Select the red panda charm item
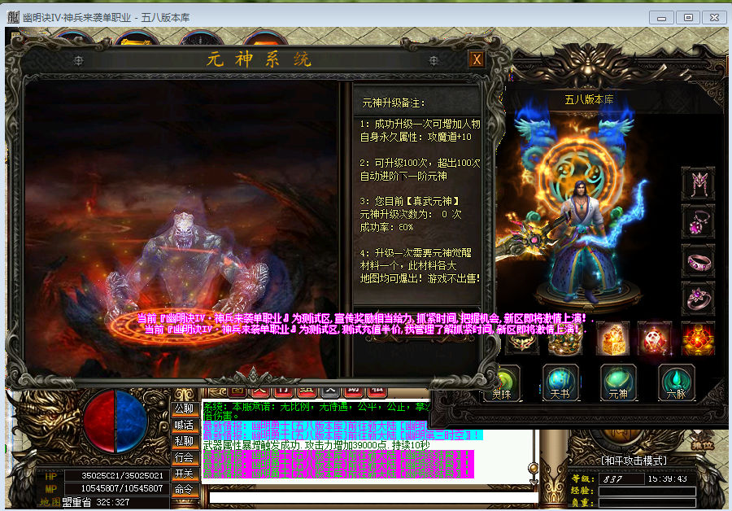Screen dimensions: 732x511 point(655,339)
